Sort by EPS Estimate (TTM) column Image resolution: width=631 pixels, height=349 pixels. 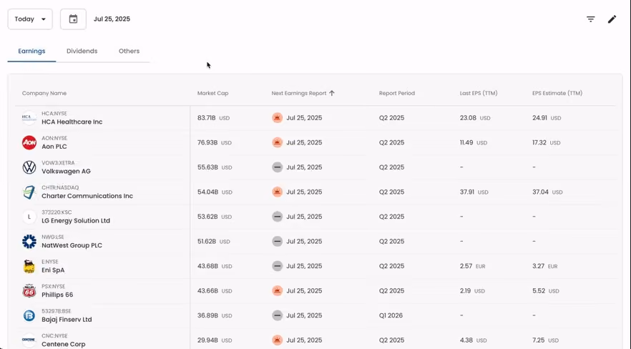(x=557, y=93)
